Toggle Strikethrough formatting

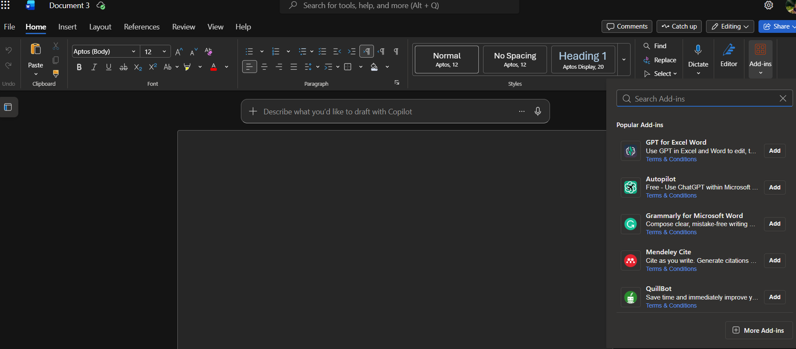(123, 67)
